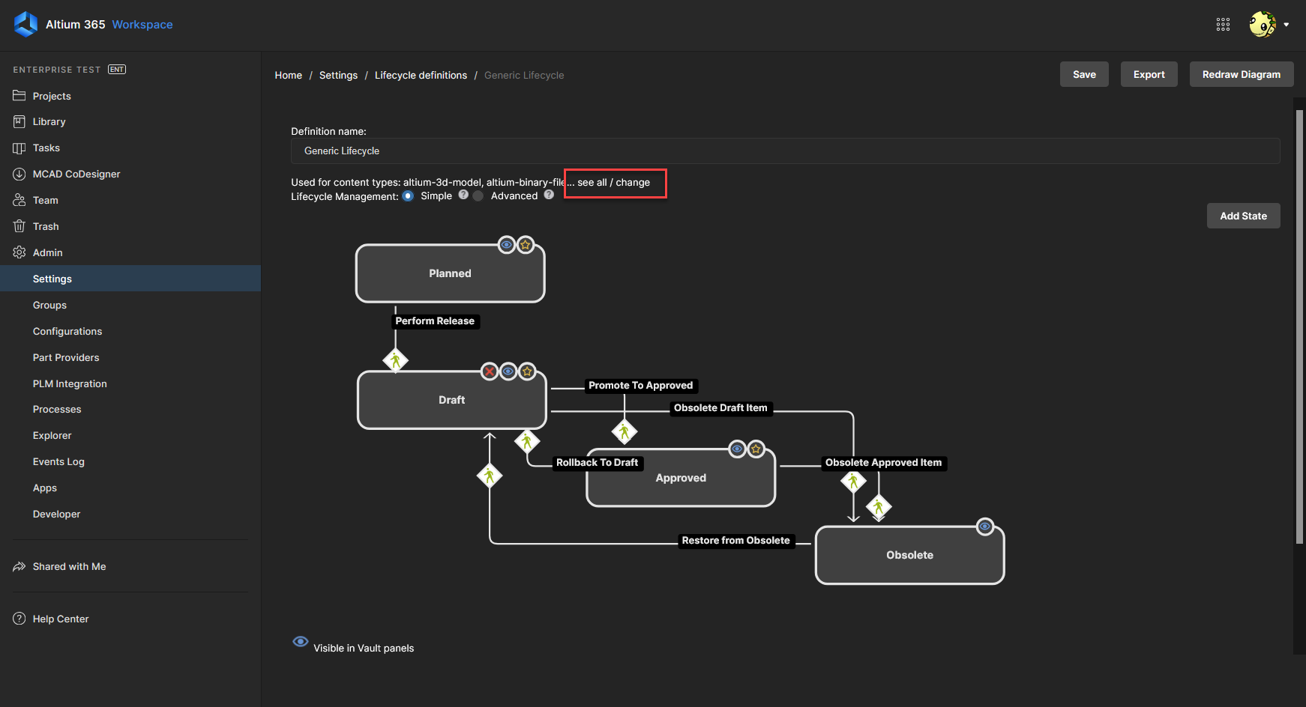
Task: Click the red X icon on Draft state
Action: tap(490, 371)
